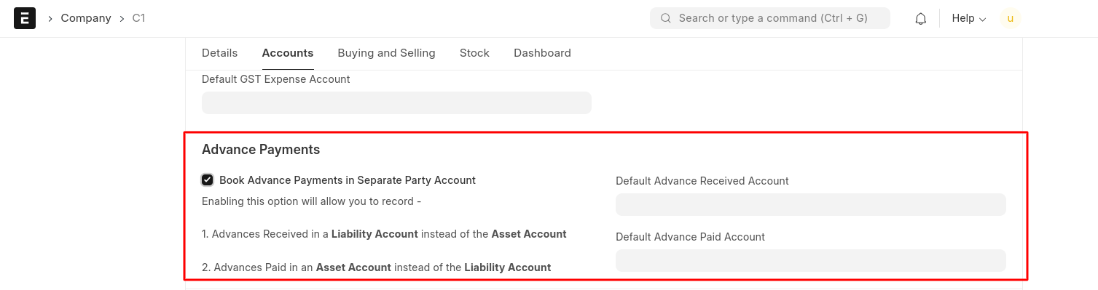Open the user avatar menu
This screenshot has height=290, width=1098.
[1010, 18]
